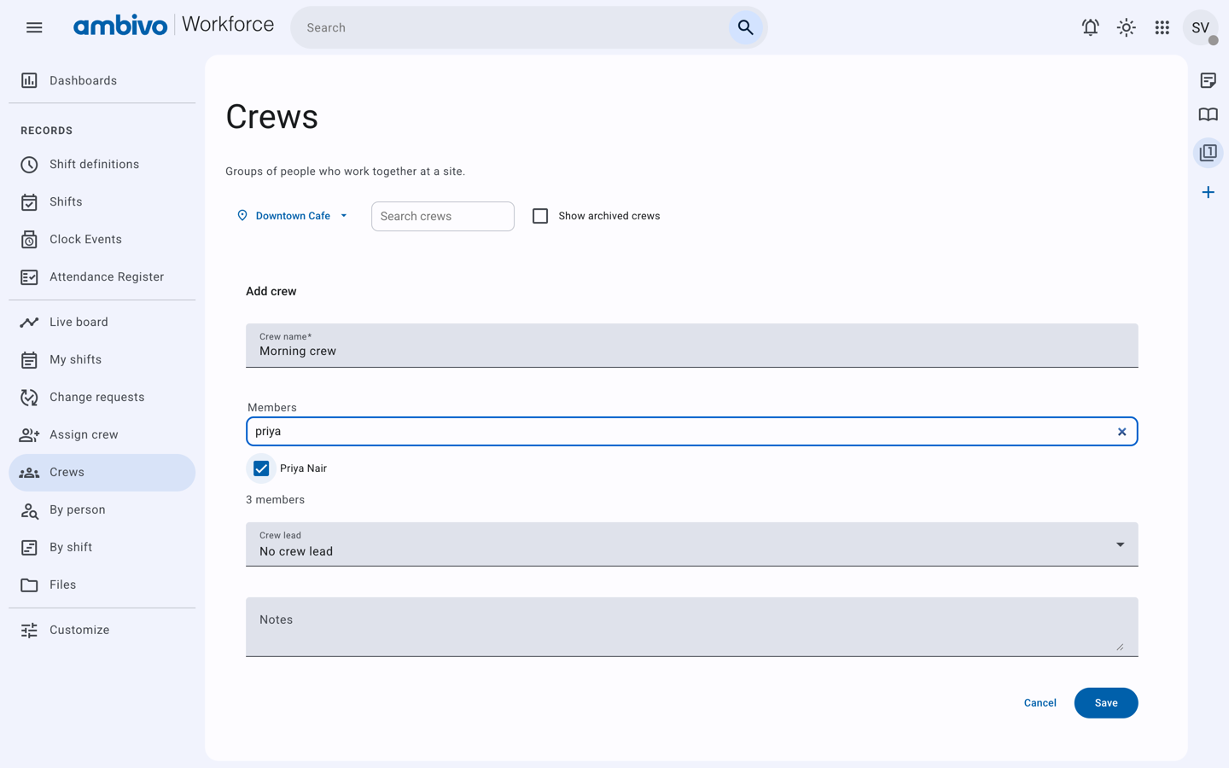Open By person view
The height and width of the screenshot is (768, 1229).
coord(102,509)
